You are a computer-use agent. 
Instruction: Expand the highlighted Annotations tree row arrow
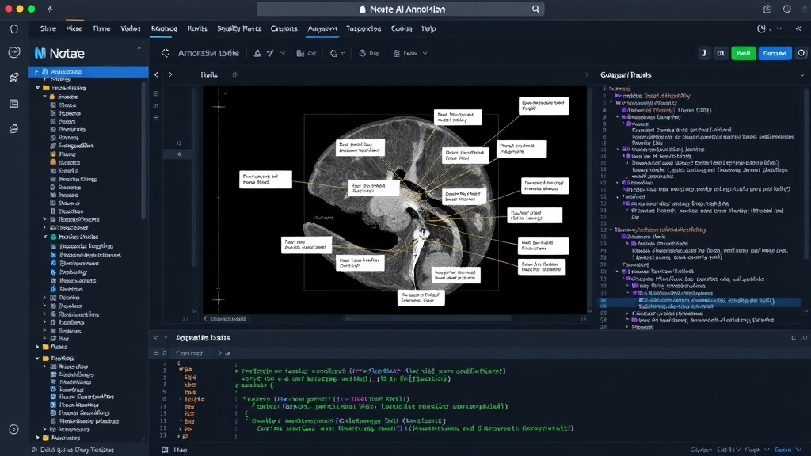click(x=36, y=72)
